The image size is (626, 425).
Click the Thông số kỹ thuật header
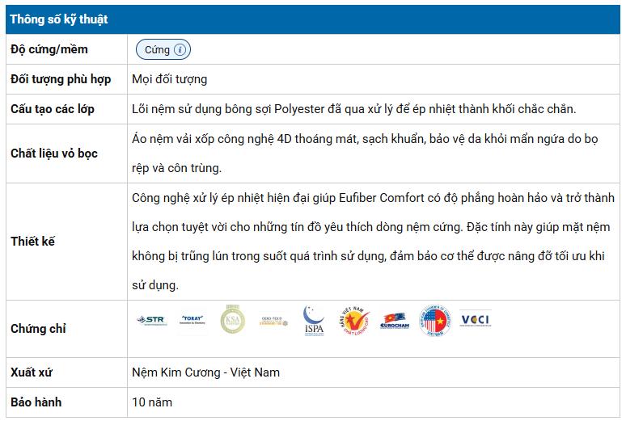tap(59, 19)
